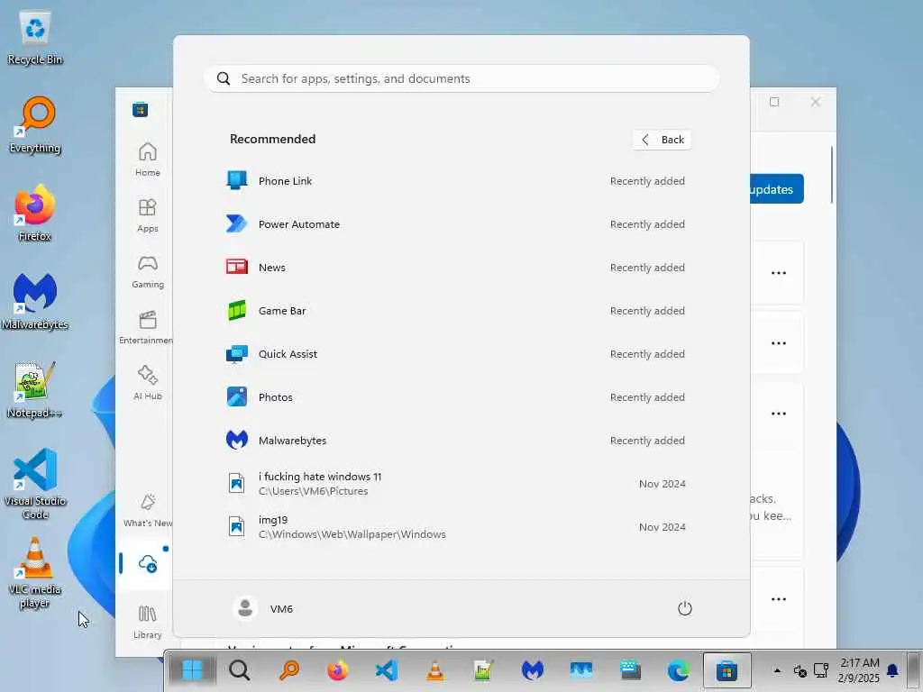Open Microsoft Edge from the taskbar
Viewport: 923px width, 692px height.
pos(678,670)
